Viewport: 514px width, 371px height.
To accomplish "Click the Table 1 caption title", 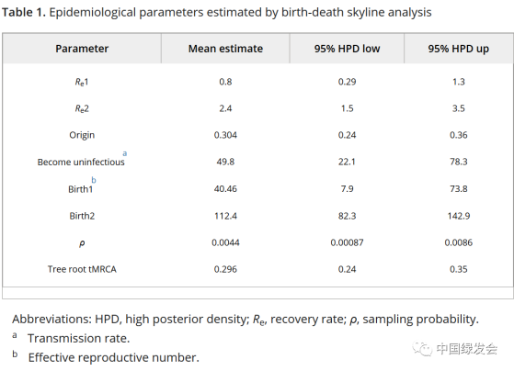I will (217, 13).
